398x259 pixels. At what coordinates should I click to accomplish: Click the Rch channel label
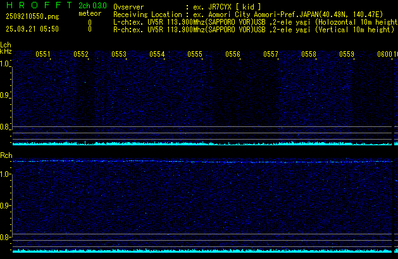coord(6,155)
